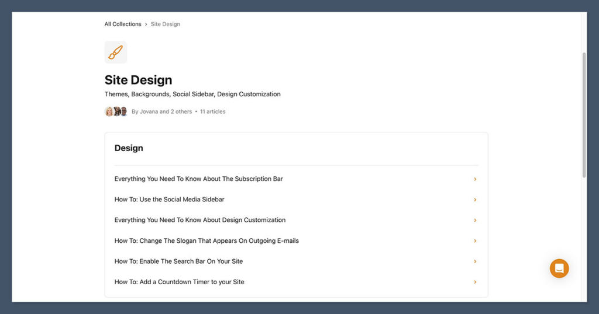This screenshot has height=314, width=599.
Task: Click the chevron beside Enable Search Bar article
Action: point(475,261)
